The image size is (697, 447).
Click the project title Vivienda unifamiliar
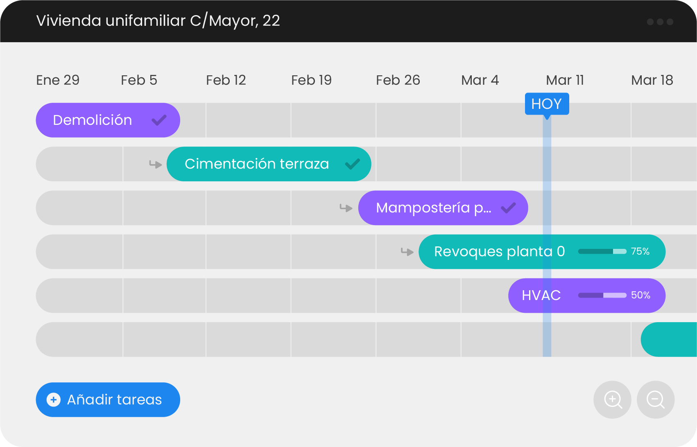tap(158, 21)
